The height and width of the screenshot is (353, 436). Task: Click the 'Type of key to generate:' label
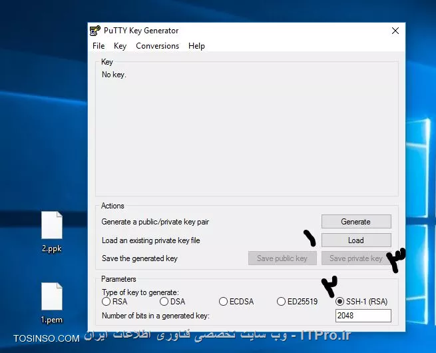tap(140, 292)
